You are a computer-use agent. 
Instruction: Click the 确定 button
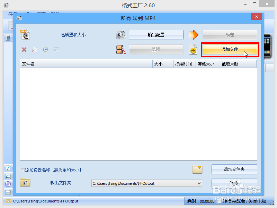(x=230, y=35)
